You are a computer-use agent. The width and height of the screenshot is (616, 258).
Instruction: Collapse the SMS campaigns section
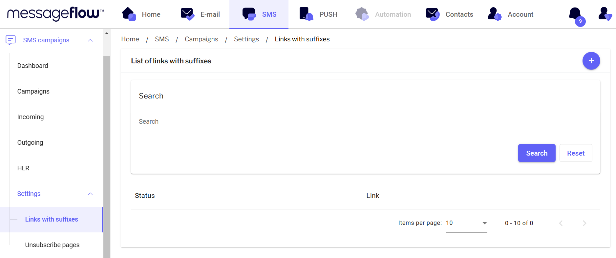tap(90, 40)
